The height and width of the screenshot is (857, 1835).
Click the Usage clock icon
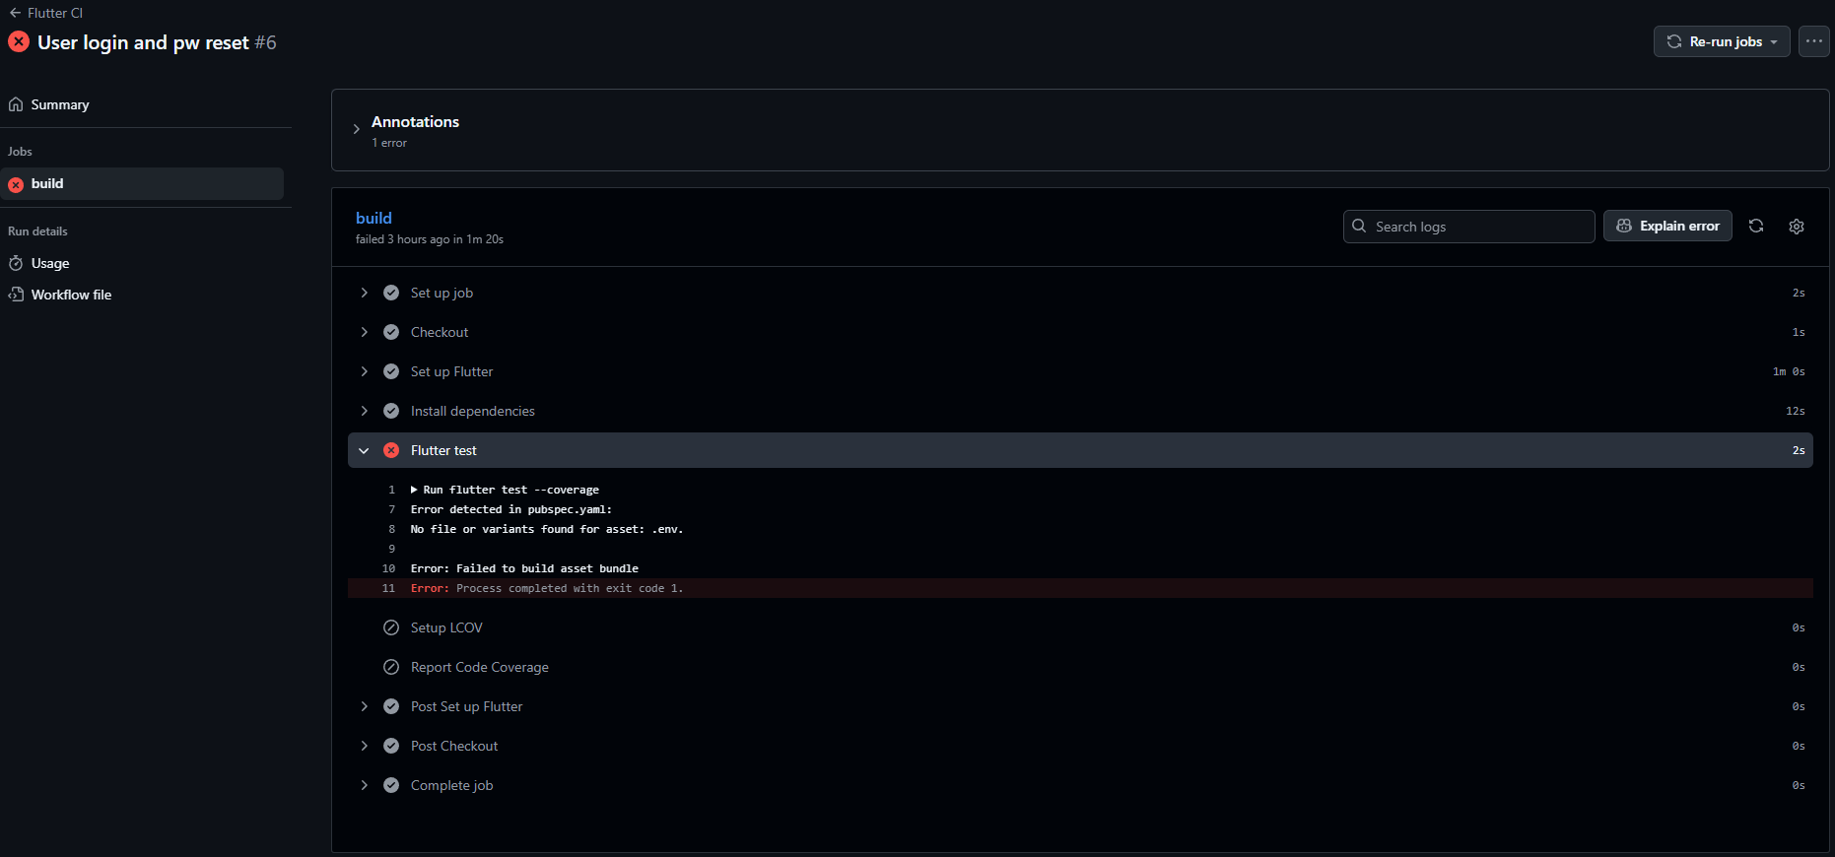(x=16, y=263)
